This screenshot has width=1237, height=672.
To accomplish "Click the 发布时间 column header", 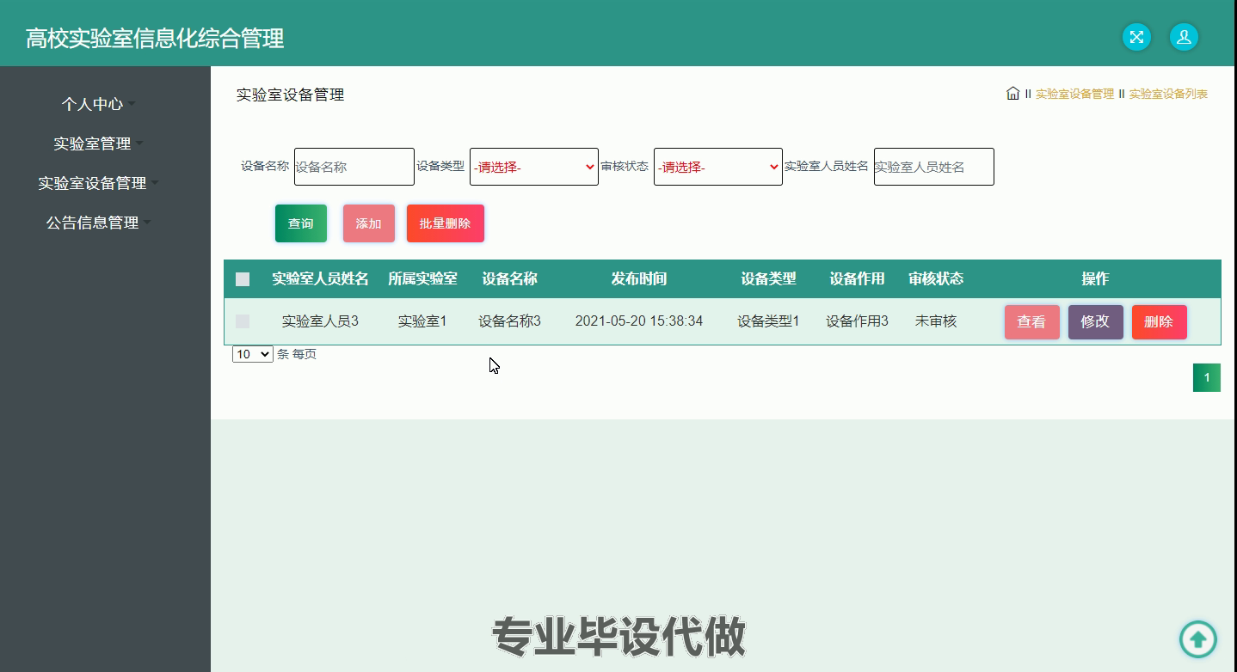I will (639, 278).
